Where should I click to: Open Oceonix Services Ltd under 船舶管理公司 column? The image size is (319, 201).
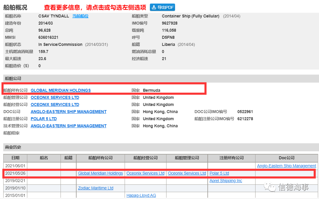187,173
